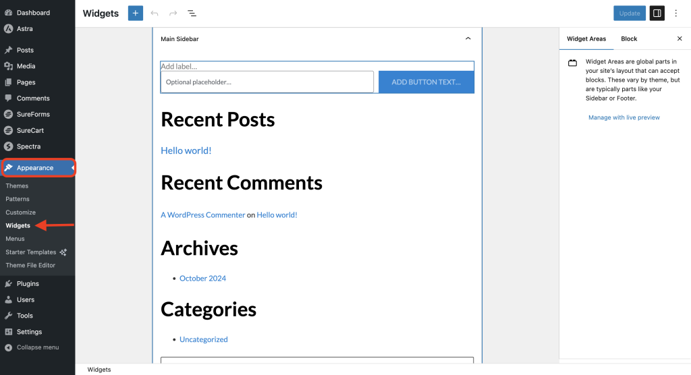
Task: Open the list view icon
Action: (x=192, y=13)
